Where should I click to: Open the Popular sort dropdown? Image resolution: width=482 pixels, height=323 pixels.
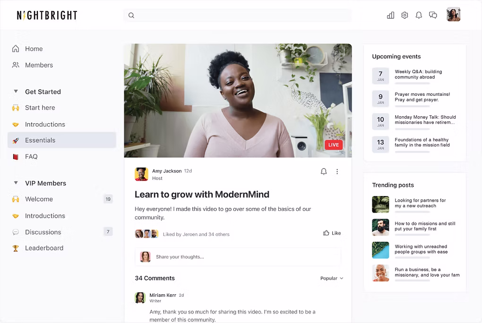[x=332, y=278]
